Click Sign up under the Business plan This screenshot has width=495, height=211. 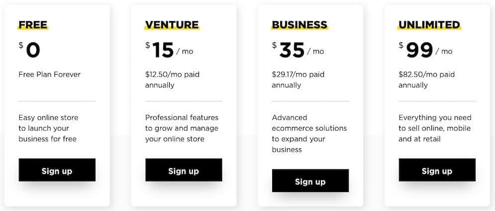coord(310,181)
